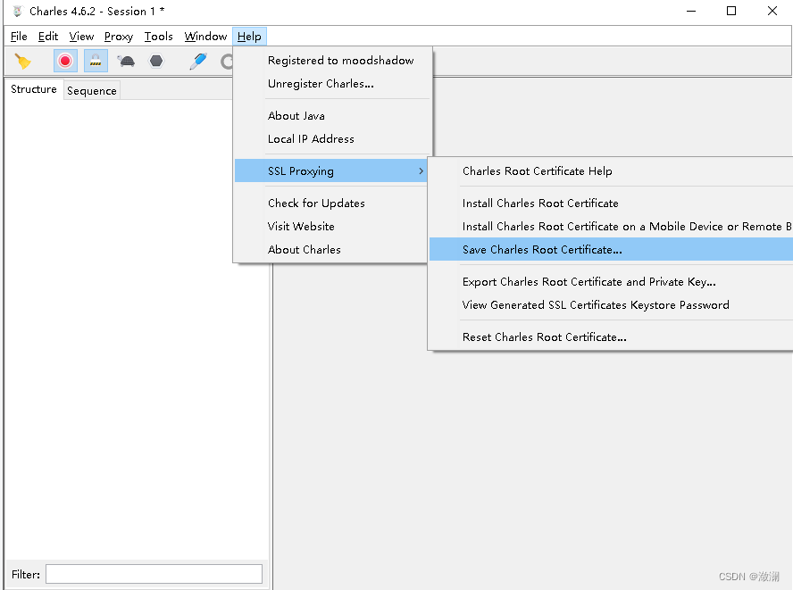Select Local IP Address item

(x=333, y=139)
